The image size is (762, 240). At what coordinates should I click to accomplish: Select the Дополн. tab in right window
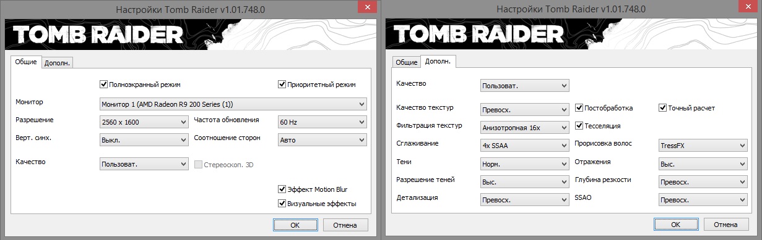(438, 62)
